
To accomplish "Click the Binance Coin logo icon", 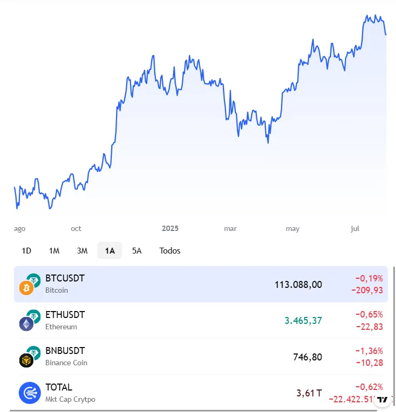I will 26,360.
